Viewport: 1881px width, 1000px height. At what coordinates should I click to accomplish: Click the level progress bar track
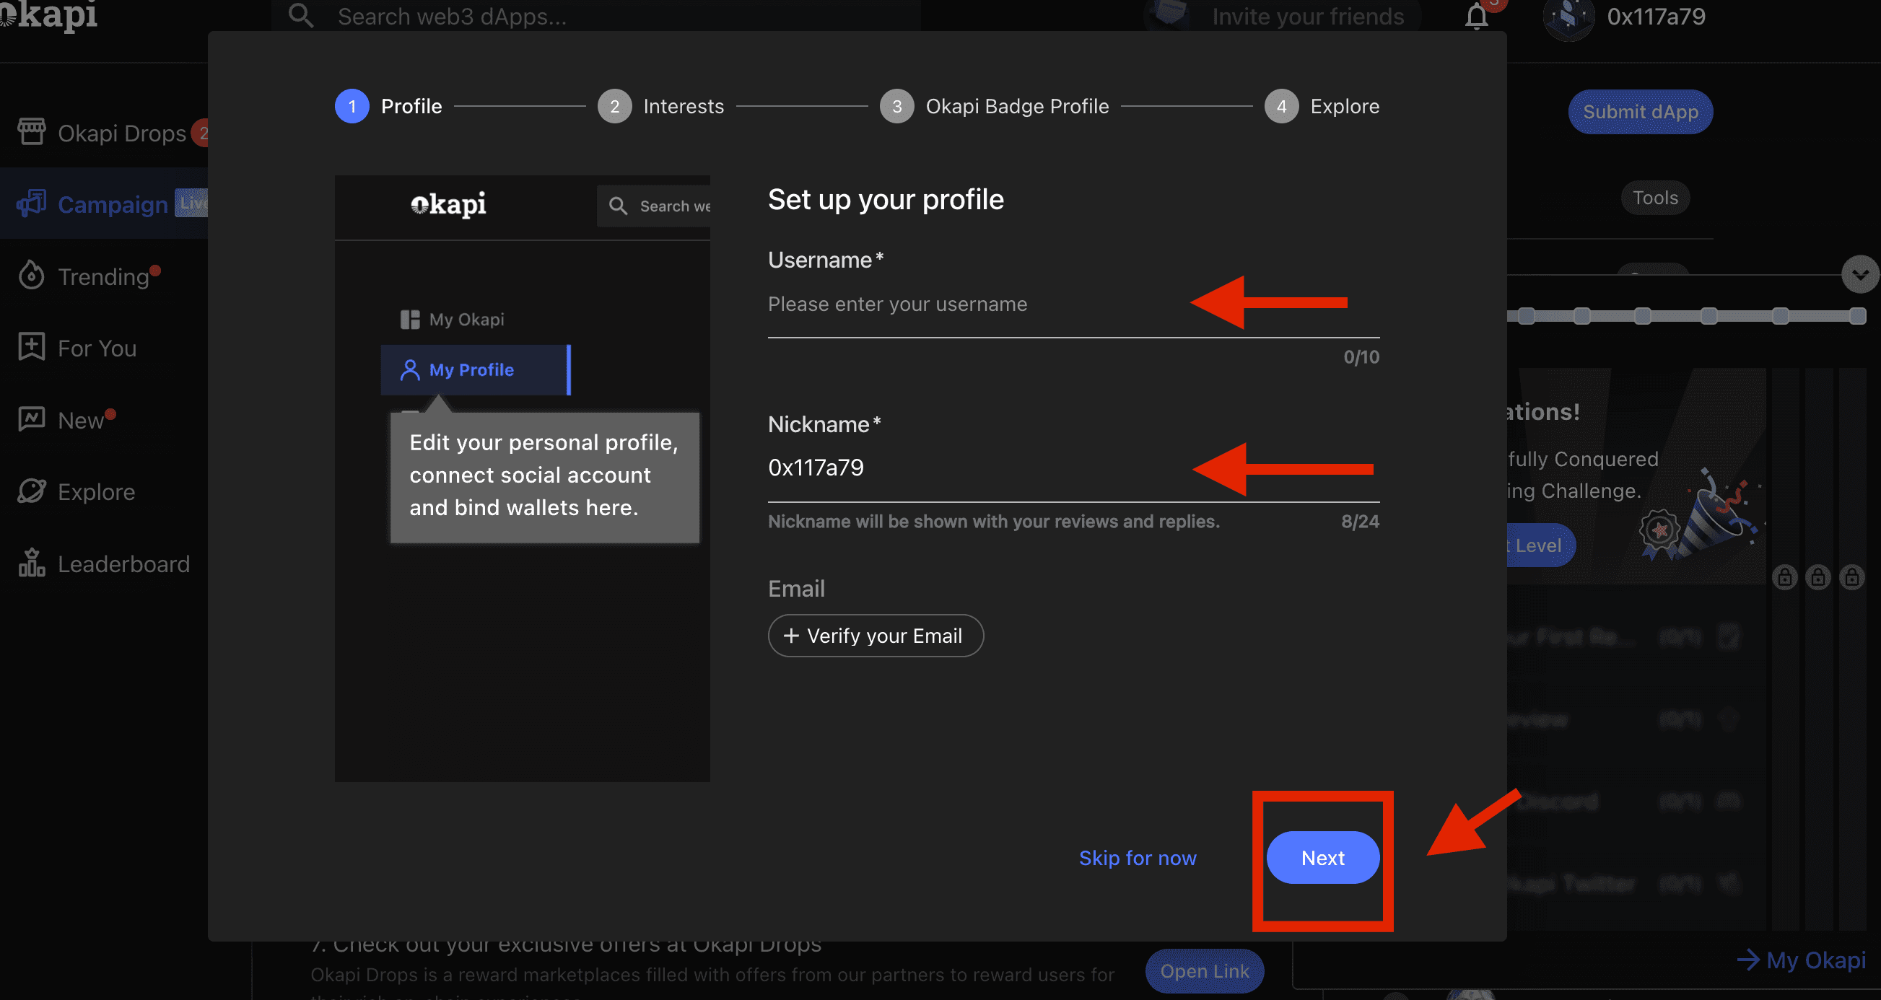tap(1687, 316)
